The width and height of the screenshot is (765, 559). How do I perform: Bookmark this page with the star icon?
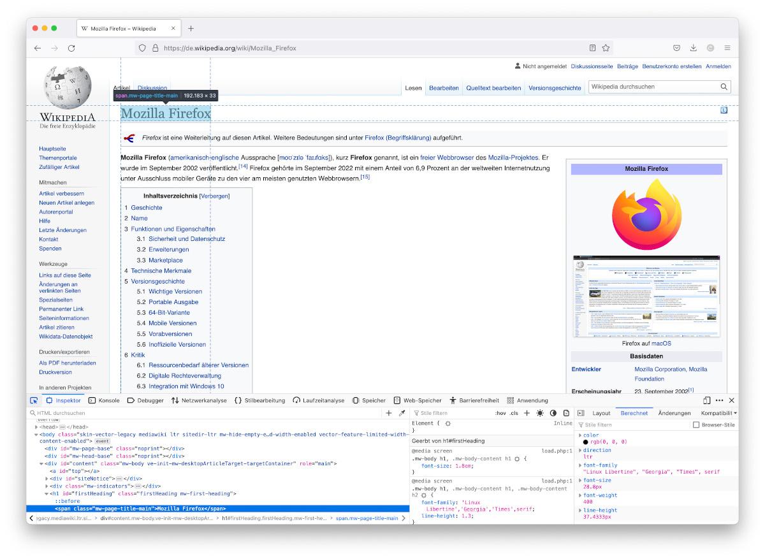(606, 48)
